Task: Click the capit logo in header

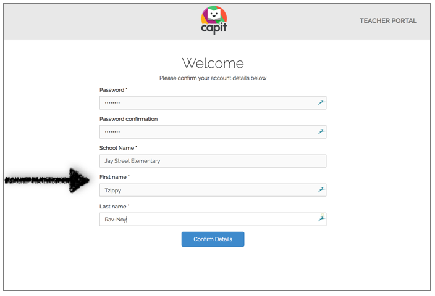Action: (x=214, y=20)
